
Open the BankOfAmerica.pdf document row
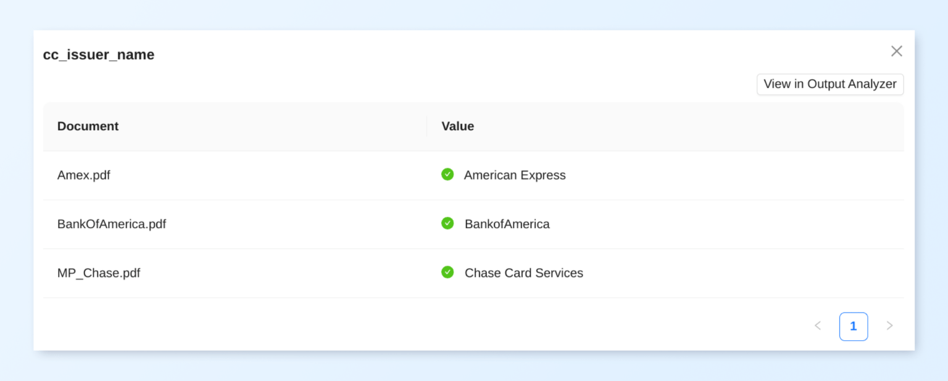pyautogui.click(x=112, y=224)
